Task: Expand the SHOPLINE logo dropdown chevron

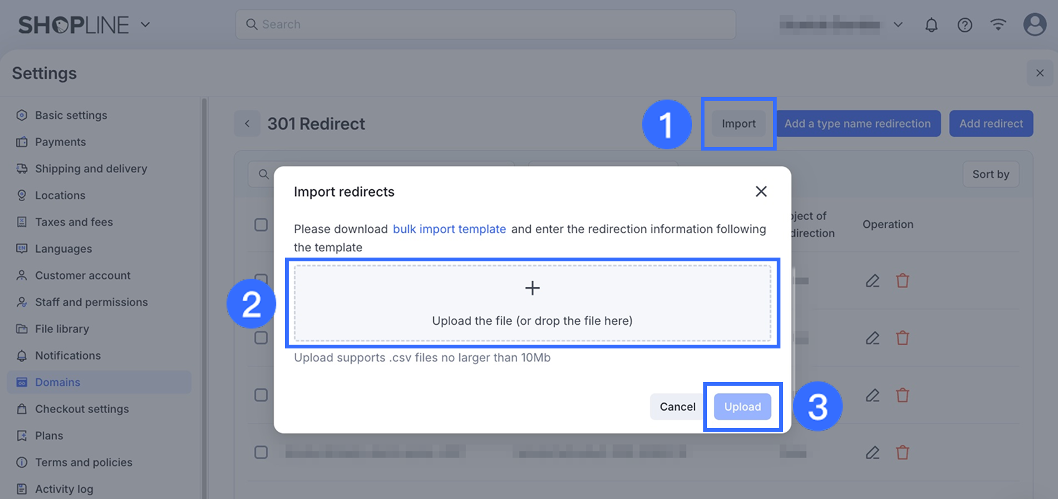Action: click(x=146, y=25)
